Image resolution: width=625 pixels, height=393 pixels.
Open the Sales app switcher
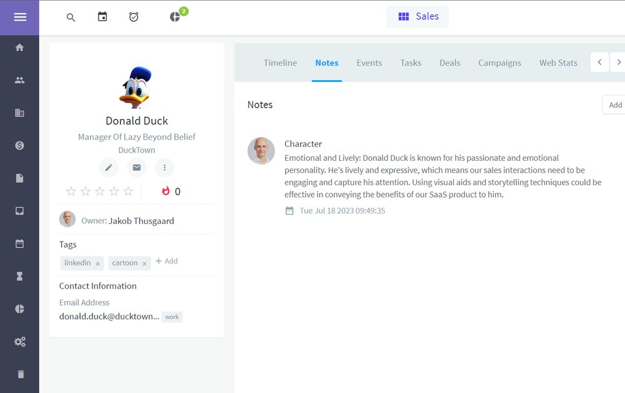pyautogui.click(x=417, y=17)
